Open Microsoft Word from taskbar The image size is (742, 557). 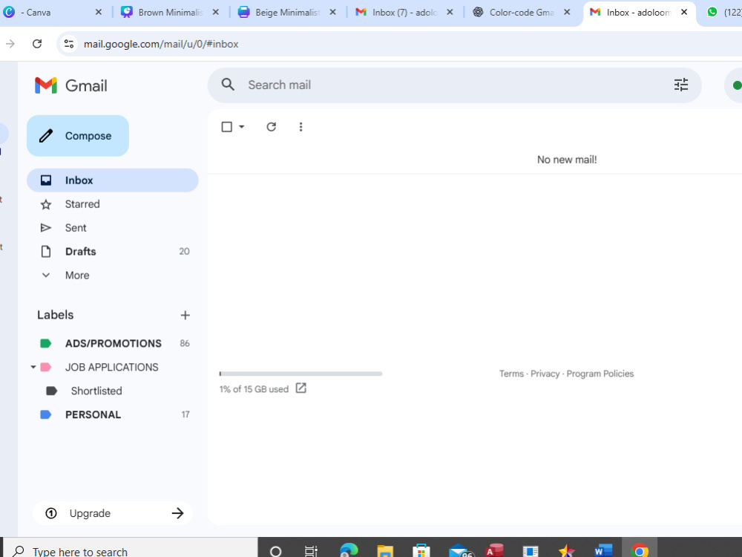[603, 551]
